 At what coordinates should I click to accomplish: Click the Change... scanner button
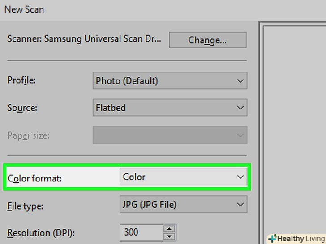207,40
